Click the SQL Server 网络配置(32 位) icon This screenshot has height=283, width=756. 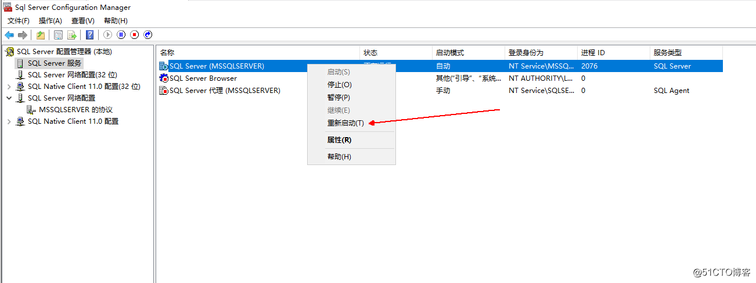[x=21, y=75]
